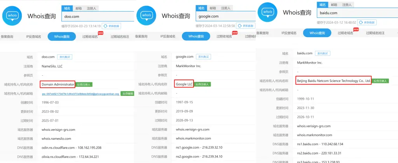The width and height of the screenshot is (398, 163).
Task: Open IP反查域名 in the doo.com panel
Action: (33, 36)
